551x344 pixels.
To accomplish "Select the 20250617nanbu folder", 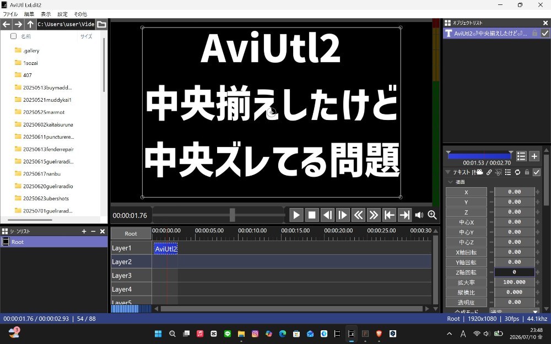I will pyautogui.click(x=42, y=174).
